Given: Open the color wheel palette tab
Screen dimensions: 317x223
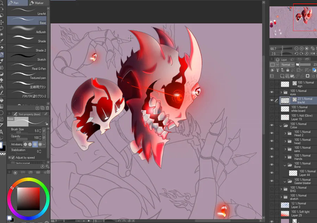Looking at the screenshot, I should (15, 173).
